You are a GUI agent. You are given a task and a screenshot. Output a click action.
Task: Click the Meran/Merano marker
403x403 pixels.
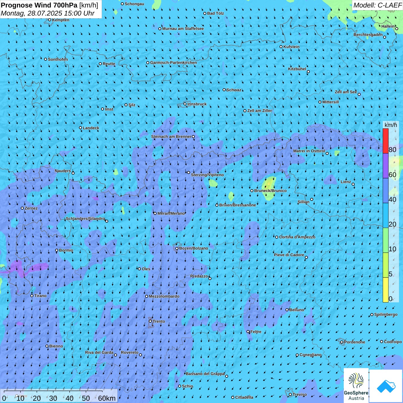pyautogui.click(x=155, y=213)
